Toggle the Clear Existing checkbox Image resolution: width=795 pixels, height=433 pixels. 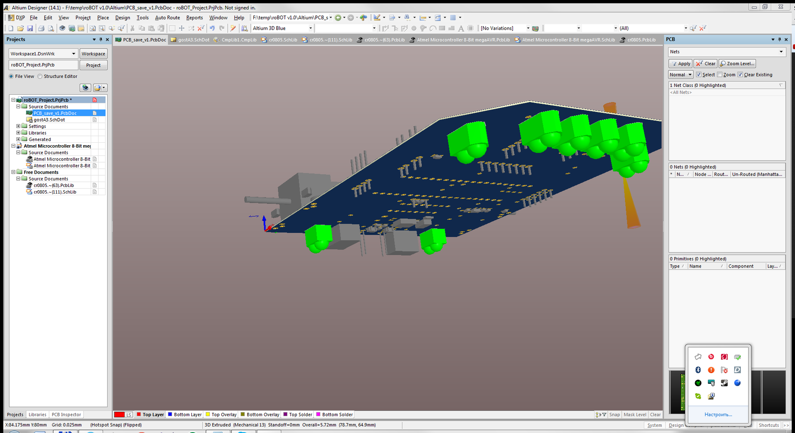[x=740, y=74]
